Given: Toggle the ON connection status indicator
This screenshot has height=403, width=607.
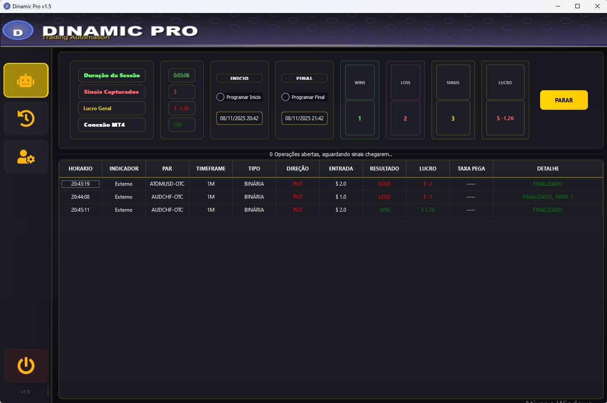Looking at the screenshot, I should (x=181, y=125).
